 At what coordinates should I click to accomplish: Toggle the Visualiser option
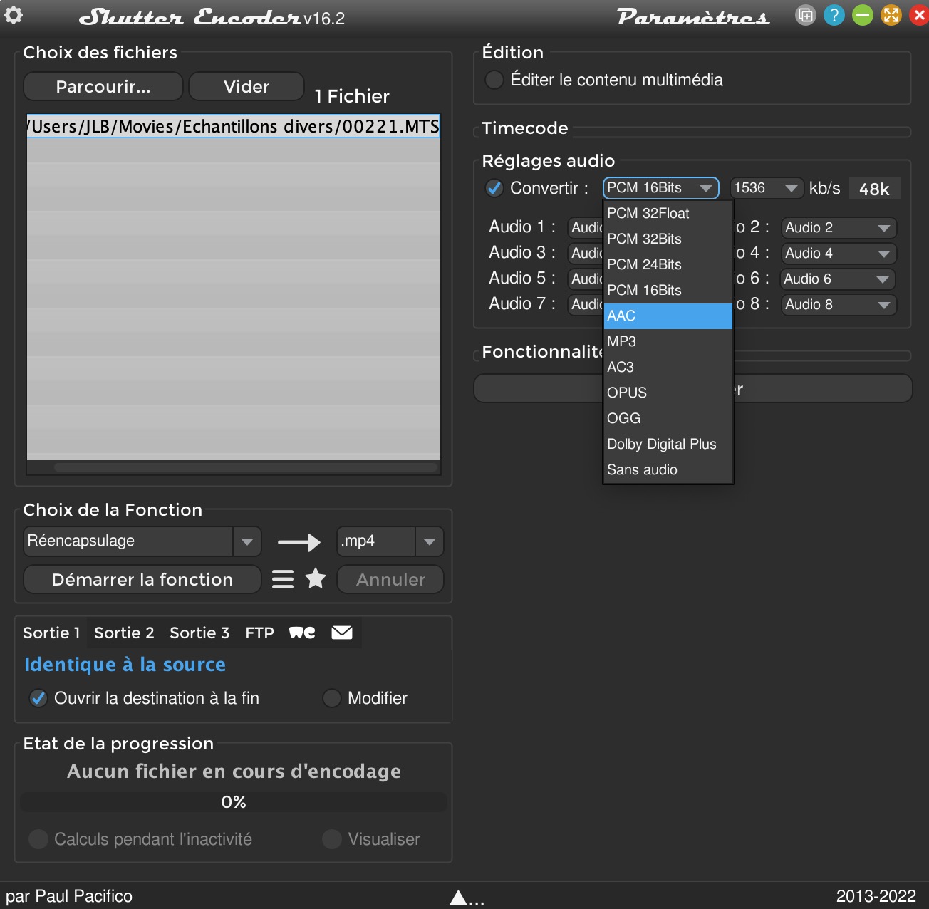[x=331, y=839]
